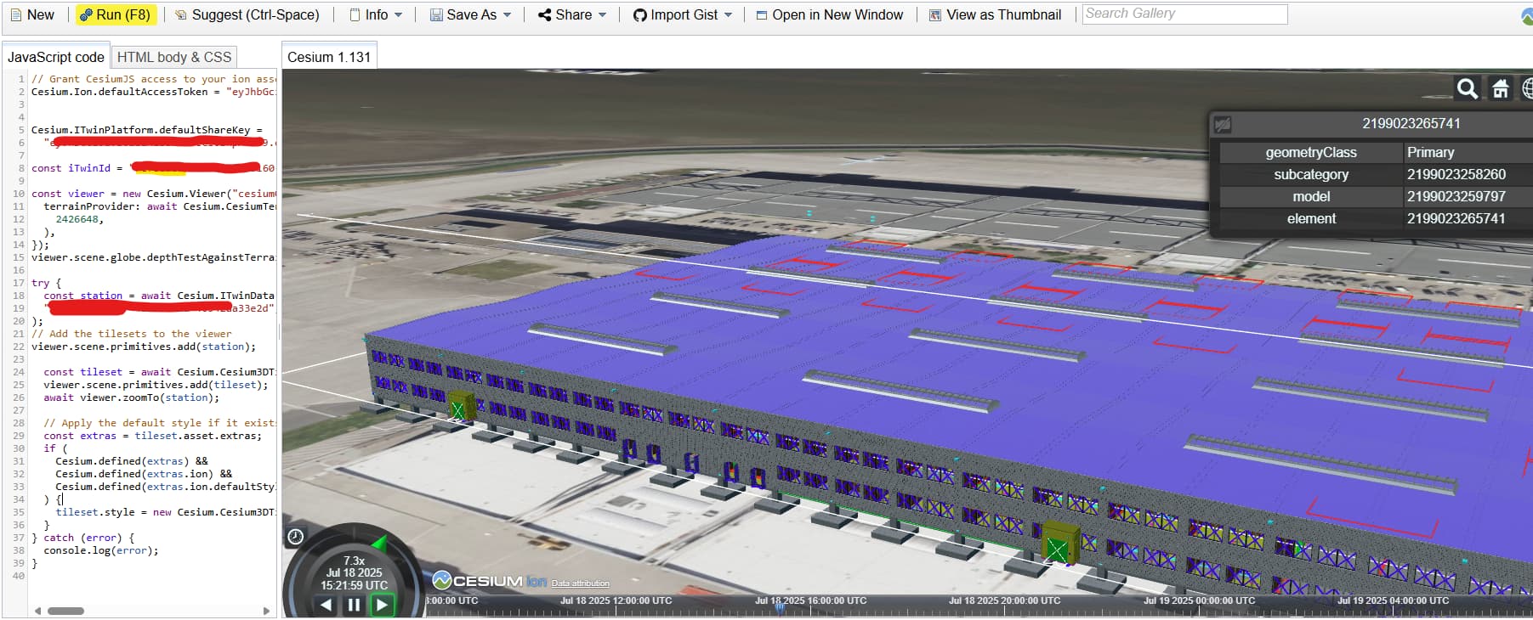
Task: Click Open in New Window
Action: tap(830, 14)
